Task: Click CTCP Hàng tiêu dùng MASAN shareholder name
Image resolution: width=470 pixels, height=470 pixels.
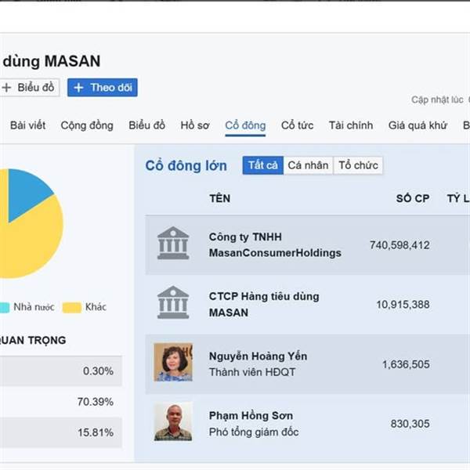Action: (264, 304)
